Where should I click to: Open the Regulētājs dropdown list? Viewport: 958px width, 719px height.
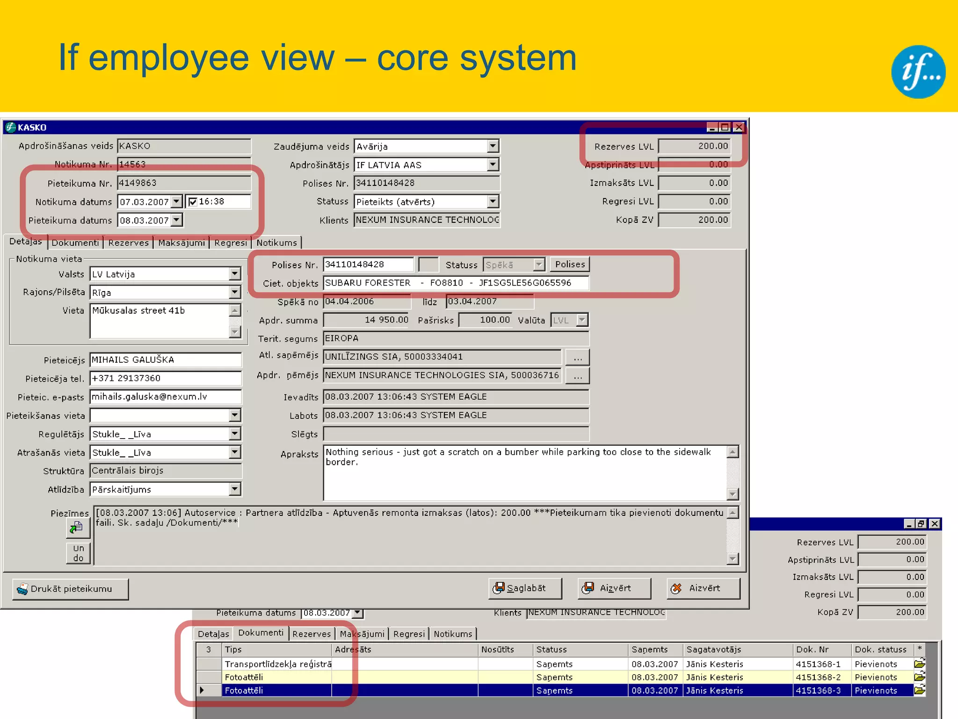coord(235,433)
